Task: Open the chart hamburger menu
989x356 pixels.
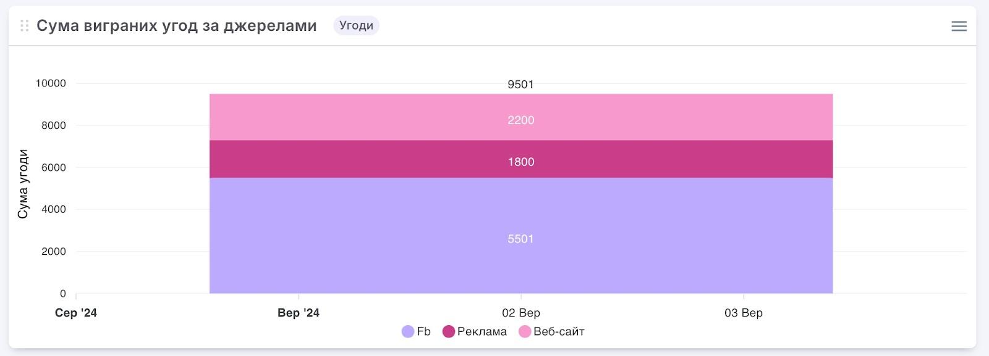Action: coord(959,26)
